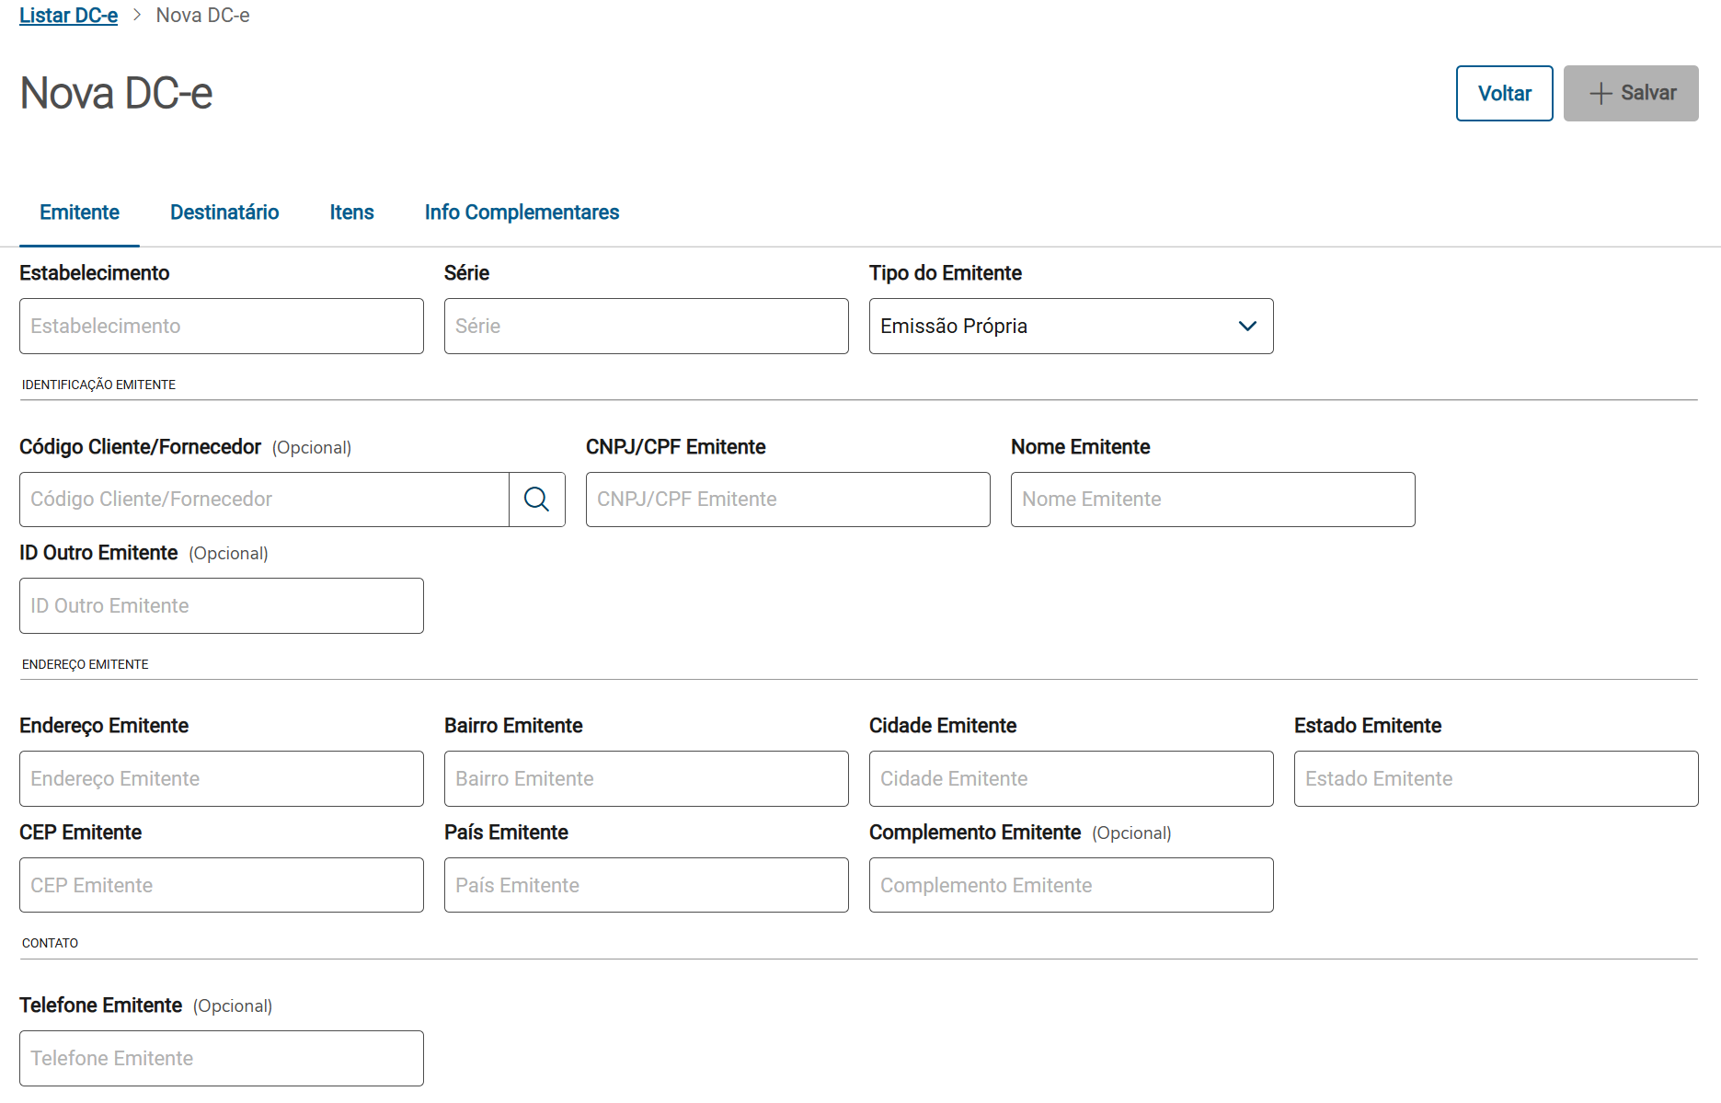Click into the CEP Emitente field
Screen dimensions: 1721x1103
[221, 886]
